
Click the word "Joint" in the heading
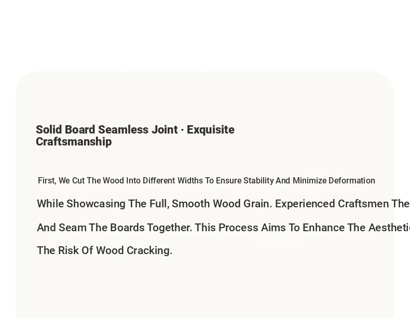click(164, 130)
